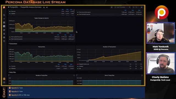Image resolution: width=176 pixels, height=99 pixels.
Task: Open the Alerting bell sidebar icon
Action: click(x=4, y=34)
